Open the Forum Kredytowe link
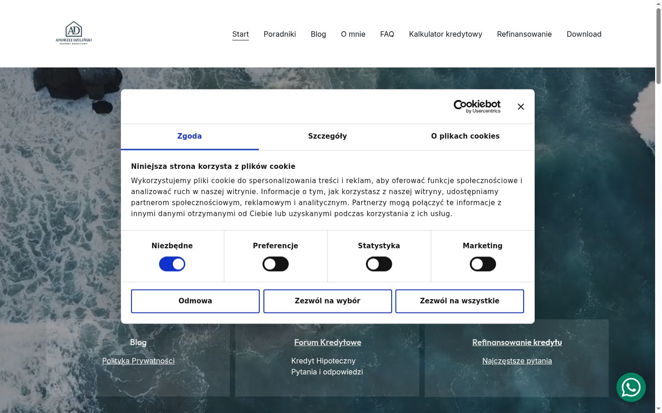 [327, 342]
